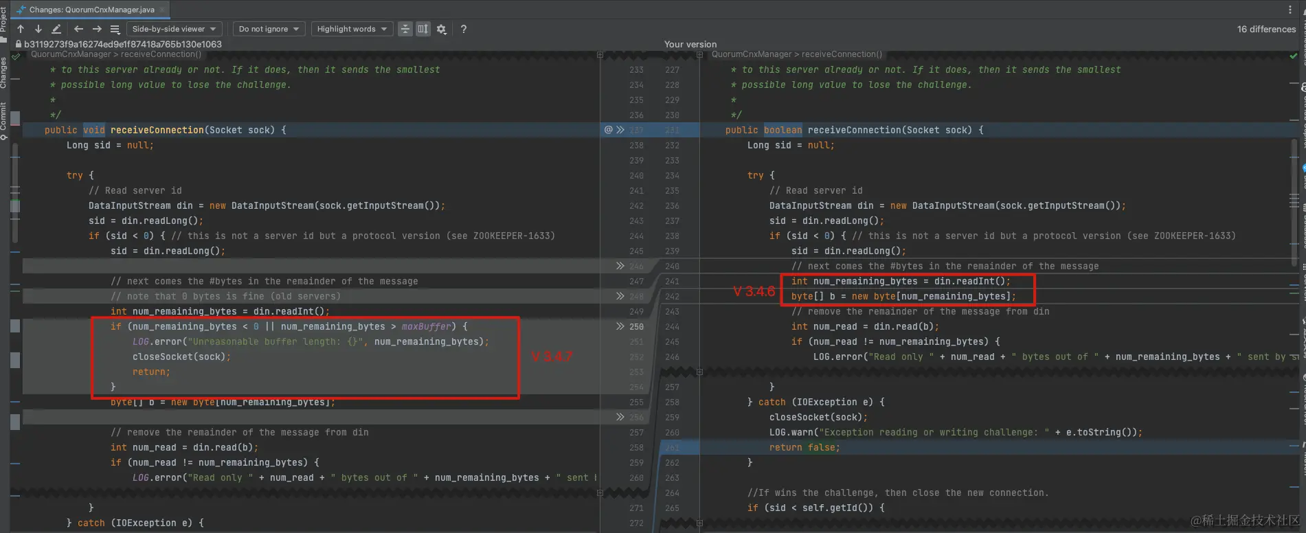Jump to next difference arrow
Screen dimensions: 1306x533
pyautogui.click(x=38, y=29)
